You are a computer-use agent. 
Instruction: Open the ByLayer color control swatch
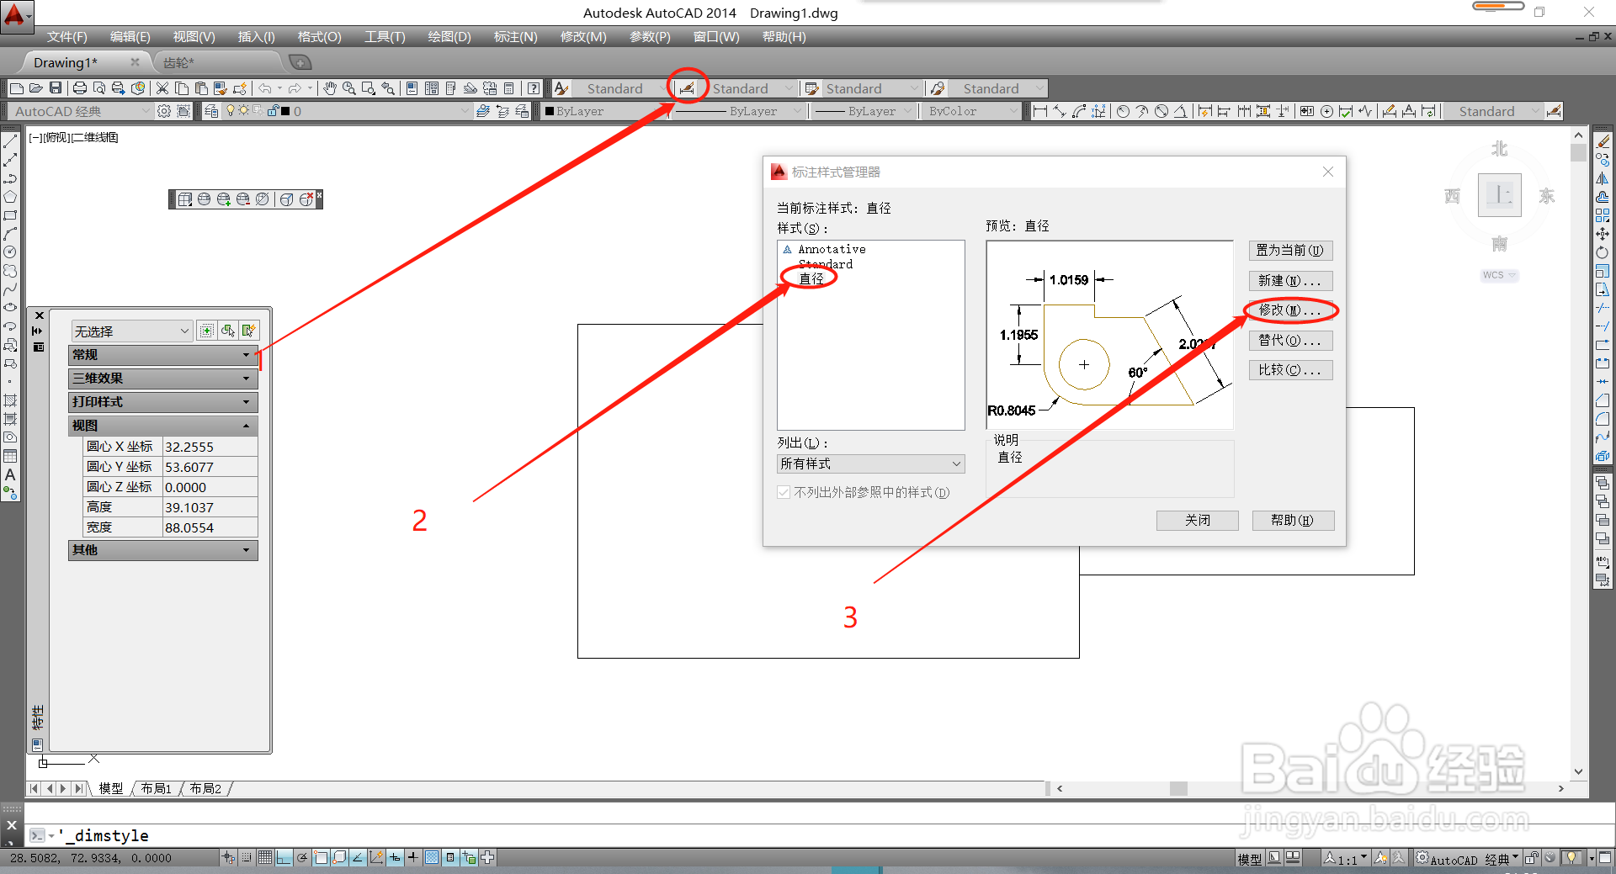pyautogui.click(x=550, y=111)
